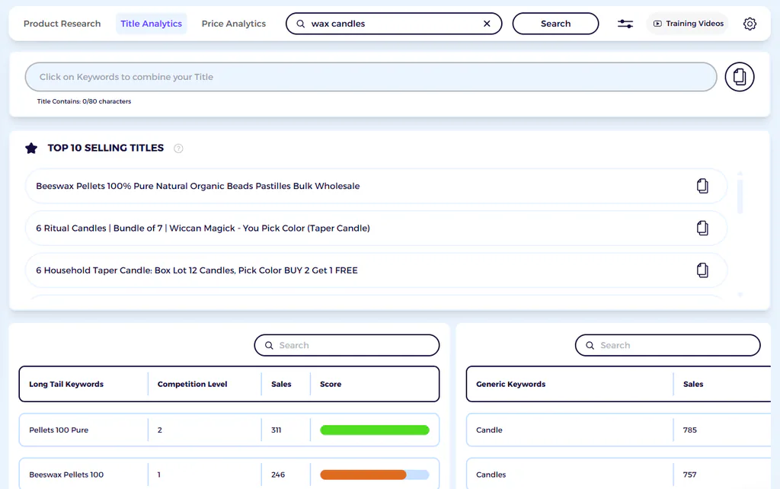Viewport: 780px width, 489px height.
Task: Open the Price Analytics tab
Action: click(233, 24)
